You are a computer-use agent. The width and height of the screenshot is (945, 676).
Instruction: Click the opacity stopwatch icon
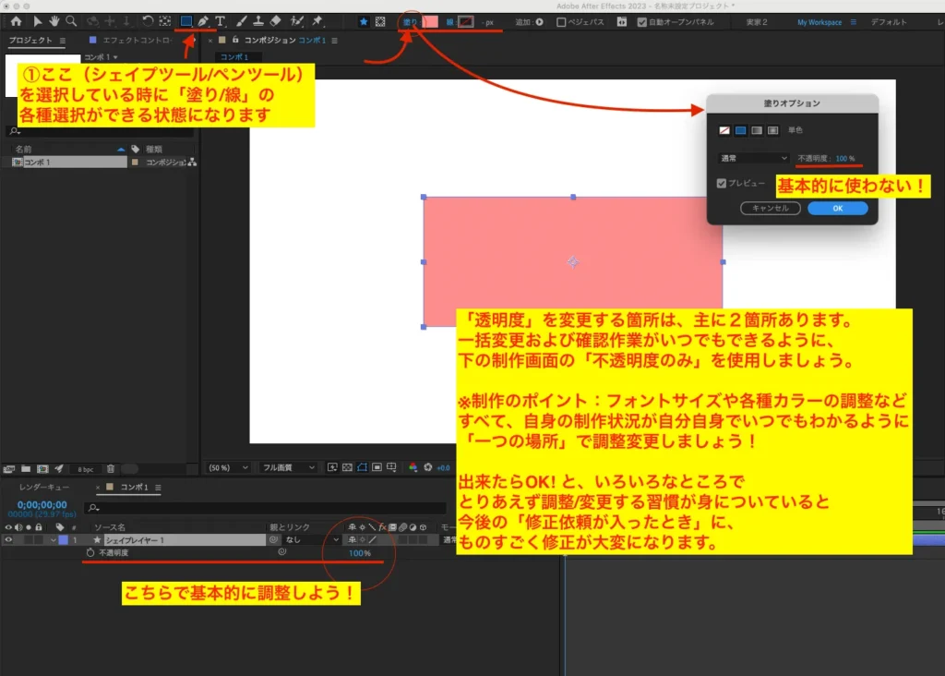pos(90,553)
